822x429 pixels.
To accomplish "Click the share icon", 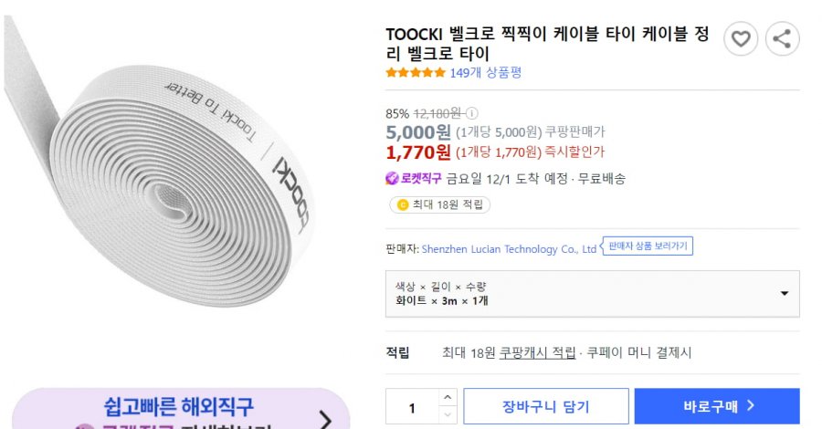I will point(781,38).
